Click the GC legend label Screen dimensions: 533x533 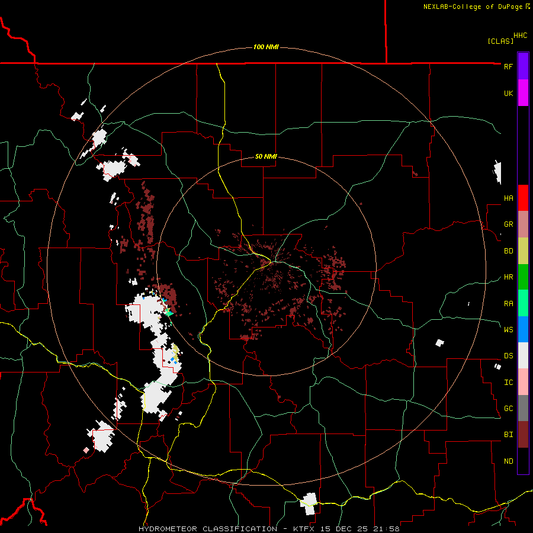pyautogui.click(x=509, y=409)
